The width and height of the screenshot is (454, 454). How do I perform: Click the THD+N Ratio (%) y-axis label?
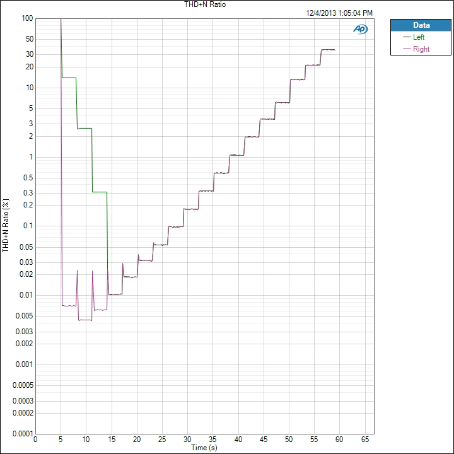pos(6,226)
